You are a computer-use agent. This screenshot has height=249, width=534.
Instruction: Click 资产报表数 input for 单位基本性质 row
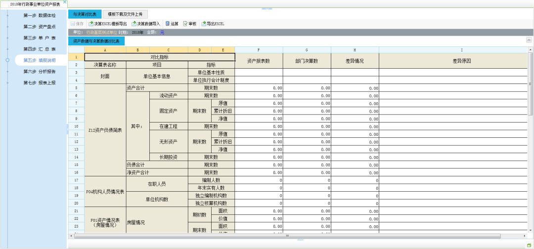[259, 73]
